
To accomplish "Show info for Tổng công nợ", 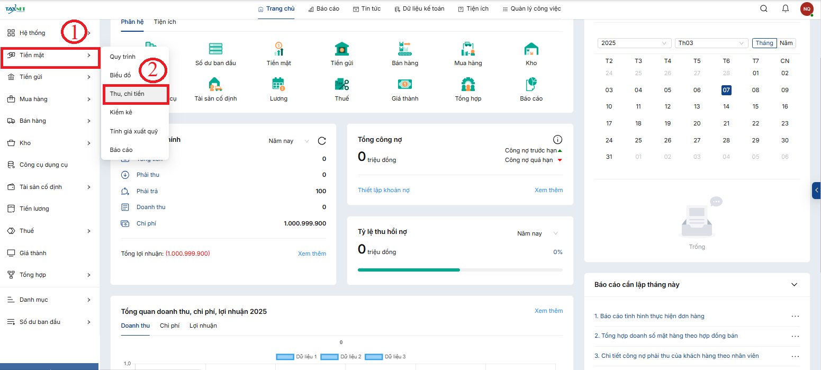I will (557, 140).
